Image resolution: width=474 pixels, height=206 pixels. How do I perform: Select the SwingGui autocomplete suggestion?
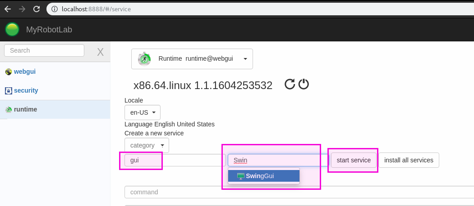point(263,176)
